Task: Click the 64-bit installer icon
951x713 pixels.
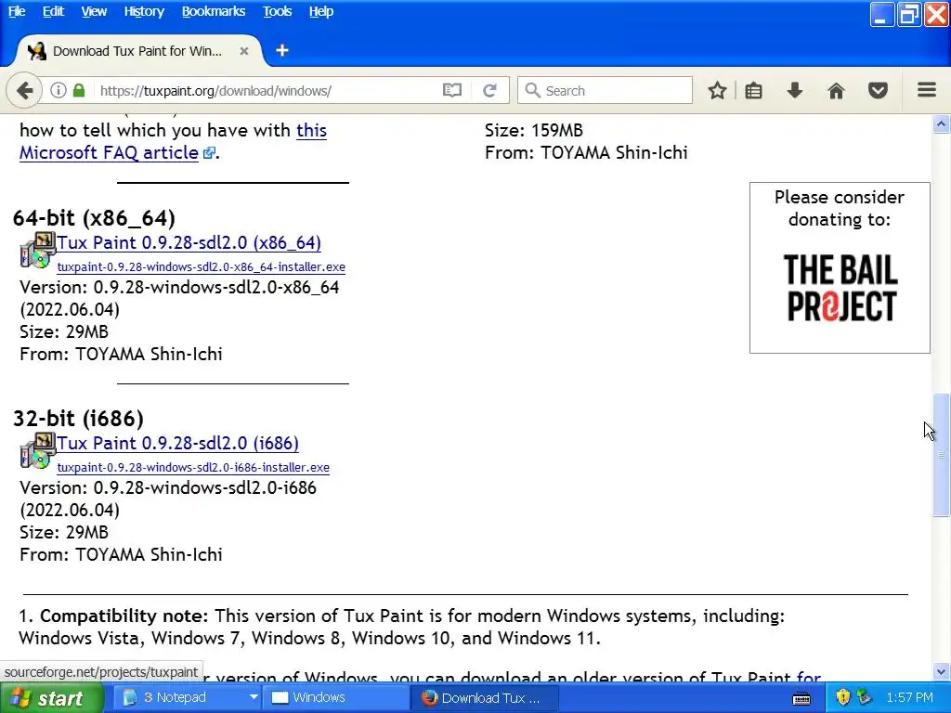Action: click(x=37, y=250)
